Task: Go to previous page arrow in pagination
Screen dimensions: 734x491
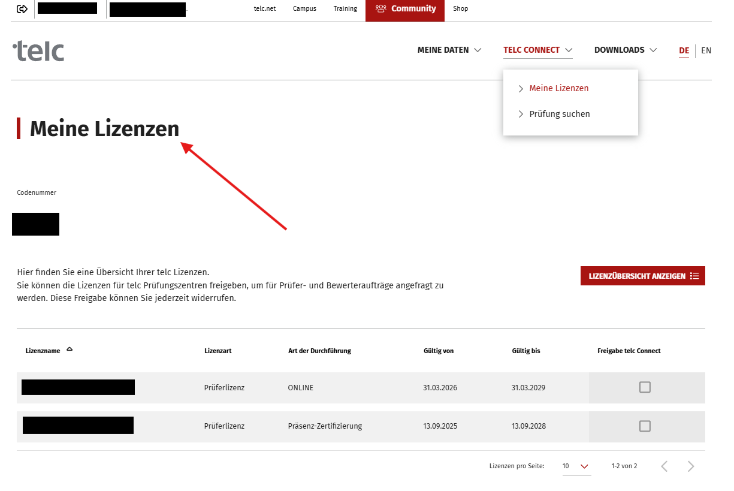Action: click(664, 466)
